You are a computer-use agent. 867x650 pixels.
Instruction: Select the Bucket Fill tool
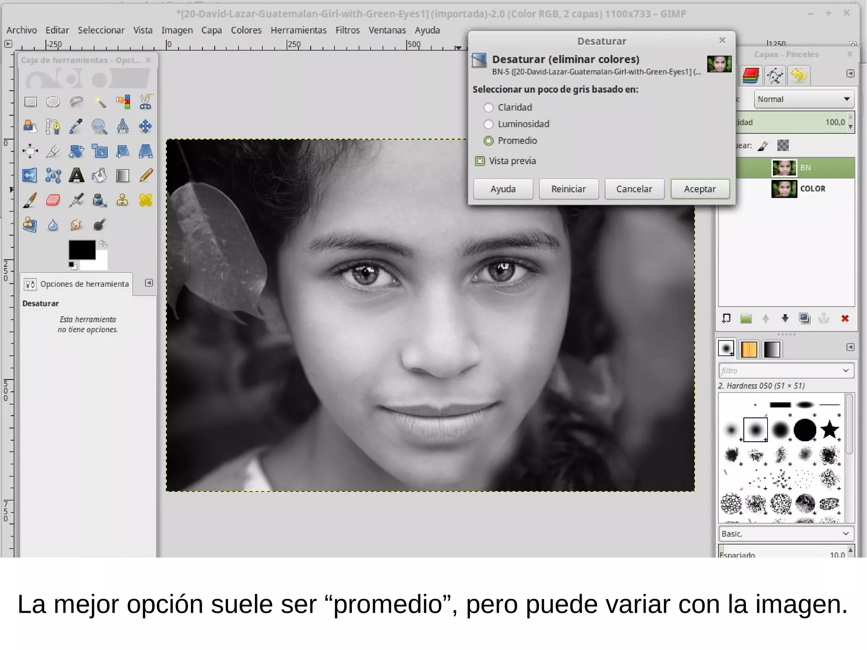point(99,176)
